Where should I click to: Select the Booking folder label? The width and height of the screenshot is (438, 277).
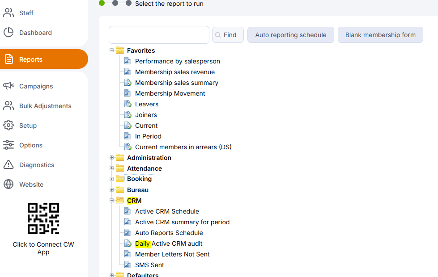click(140, 179)
